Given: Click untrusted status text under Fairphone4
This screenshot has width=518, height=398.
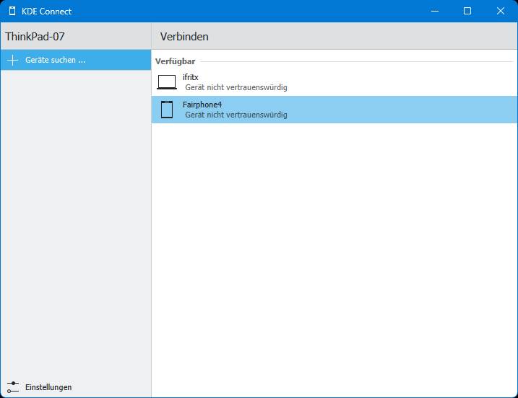Looking at the screenshot, I should pos(236,115).
